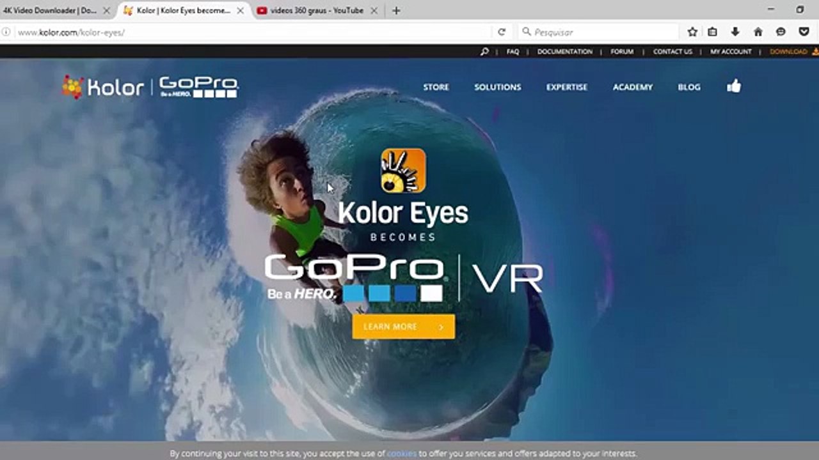Focus the Pesquisar search field
Screen dimensions: 819x460
[x=598, y=32]
